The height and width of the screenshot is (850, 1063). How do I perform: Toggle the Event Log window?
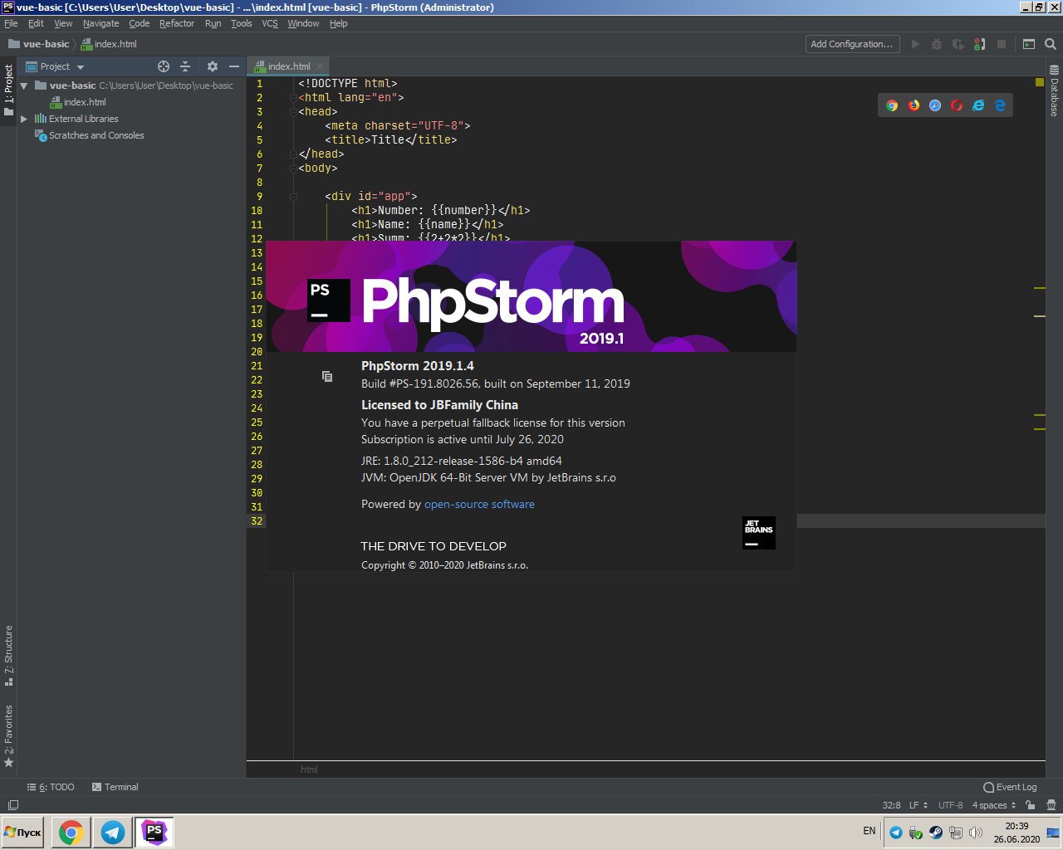tap(1010, 787)
